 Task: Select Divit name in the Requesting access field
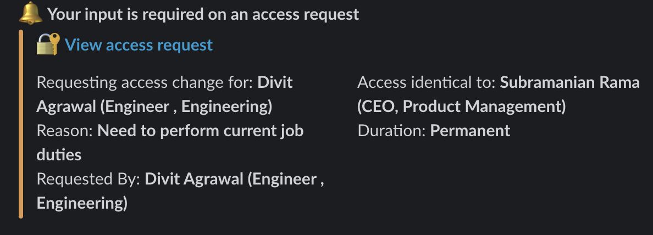coord(275,83)
